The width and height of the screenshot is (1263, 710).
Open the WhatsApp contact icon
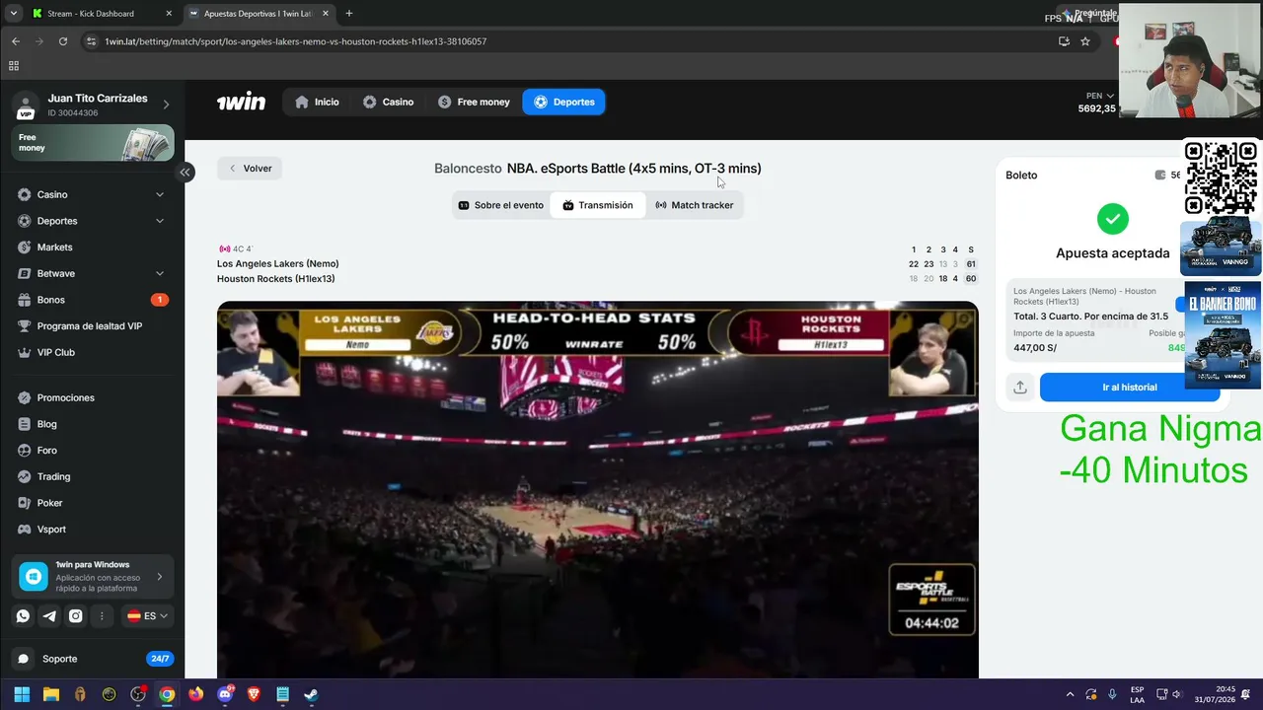[23, 616]
